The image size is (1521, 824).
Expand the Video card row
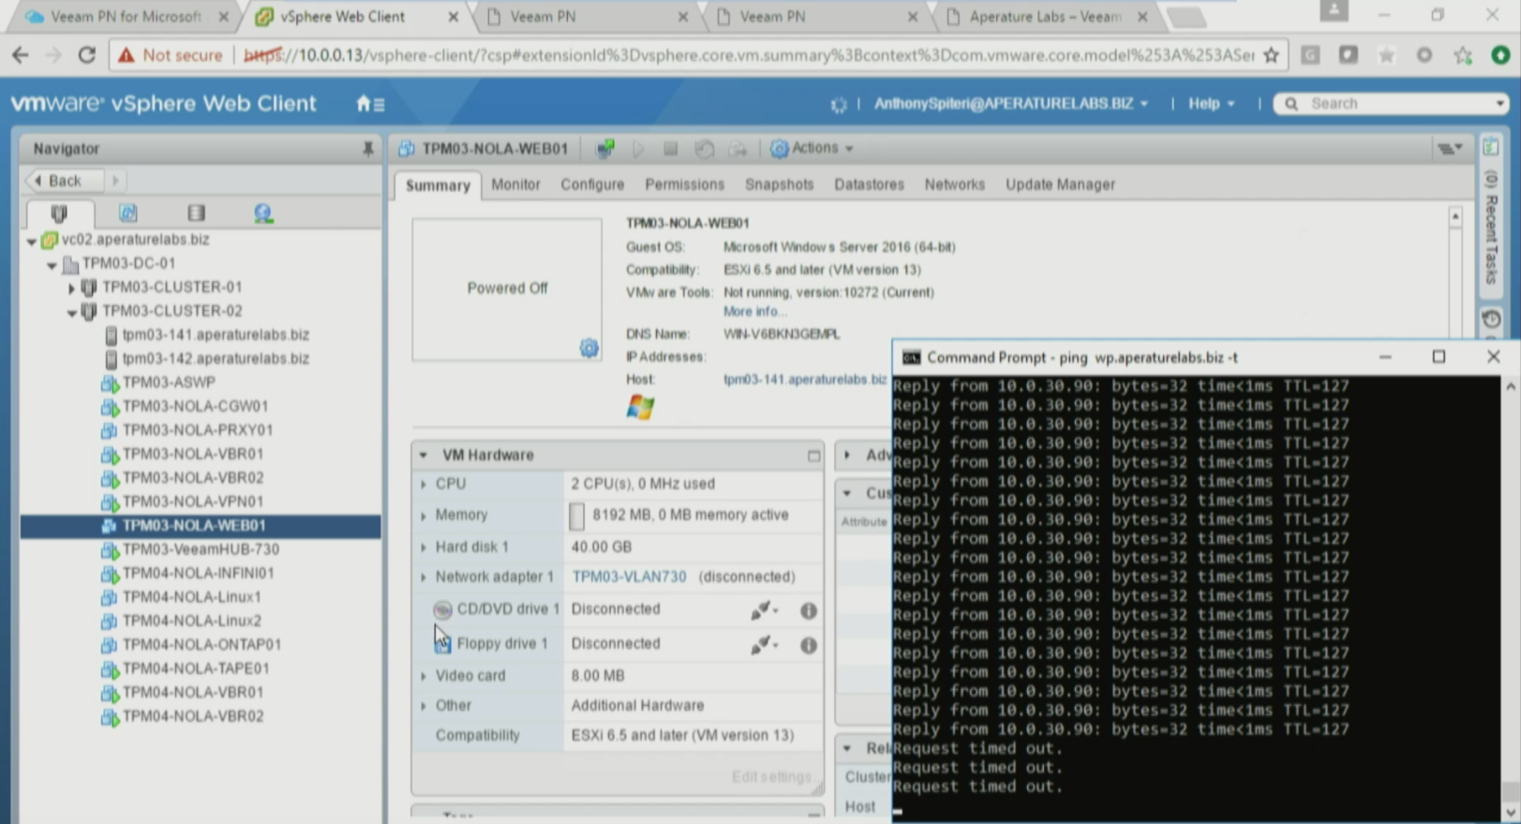(x=424, y=676)
